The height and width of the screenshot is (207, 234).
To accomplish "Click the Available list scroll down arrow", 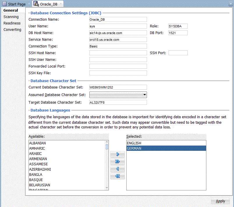I will [107, 188].
